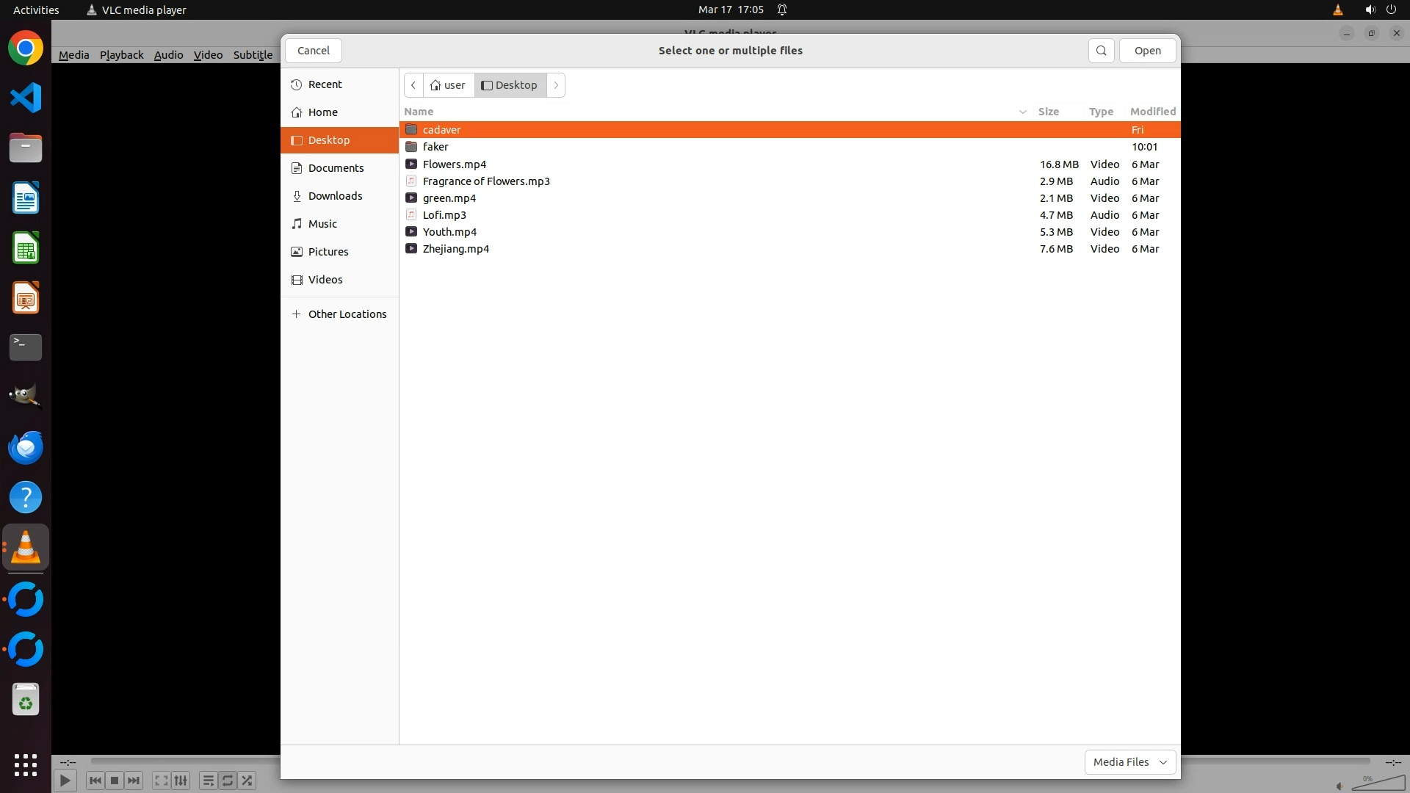Click the Cancel button
This screenshot has width=1410, height=793.
pyautogui.click(x=314, y=51)
